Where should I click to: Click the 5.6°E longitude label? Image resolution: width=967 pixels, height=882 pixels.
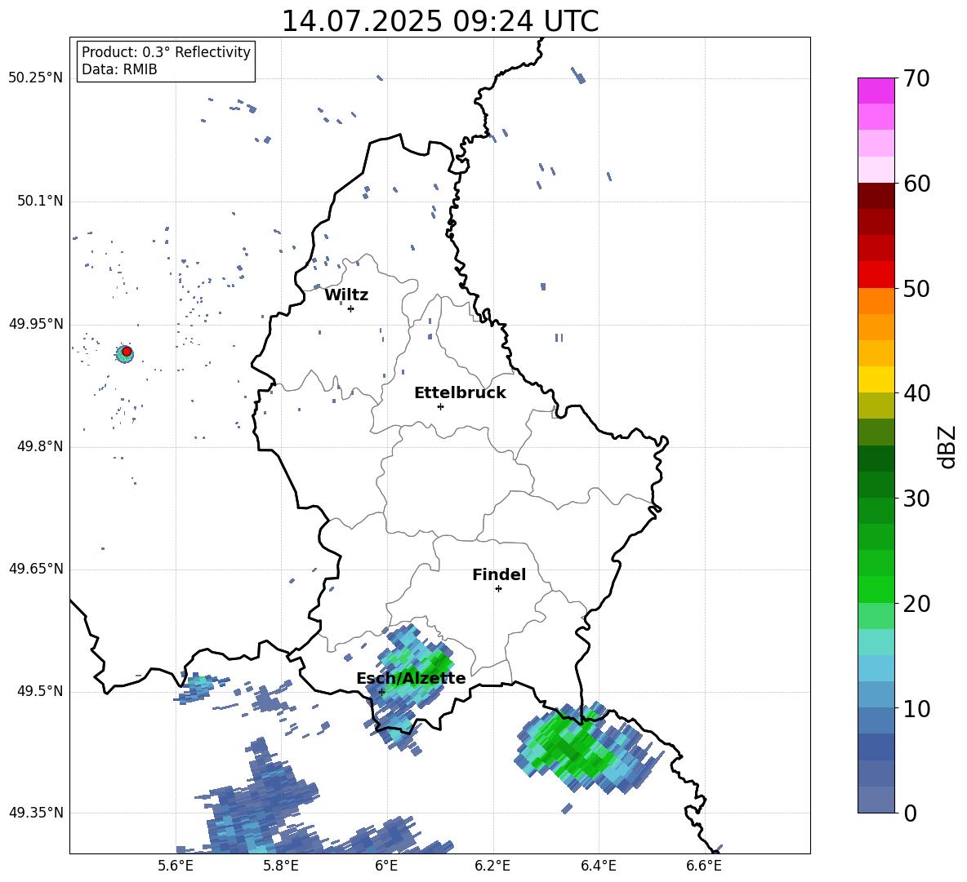point(176,866)
